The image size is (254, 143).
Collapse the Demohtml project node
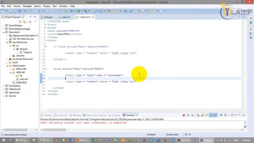[x=3, y=32]
